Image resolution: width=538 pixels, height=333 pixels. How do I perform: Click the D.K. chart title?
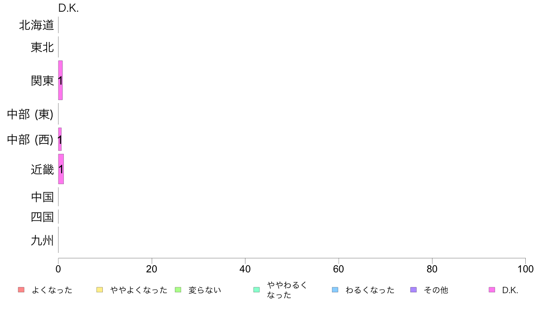pyautogui.click(x=68, y=8)
